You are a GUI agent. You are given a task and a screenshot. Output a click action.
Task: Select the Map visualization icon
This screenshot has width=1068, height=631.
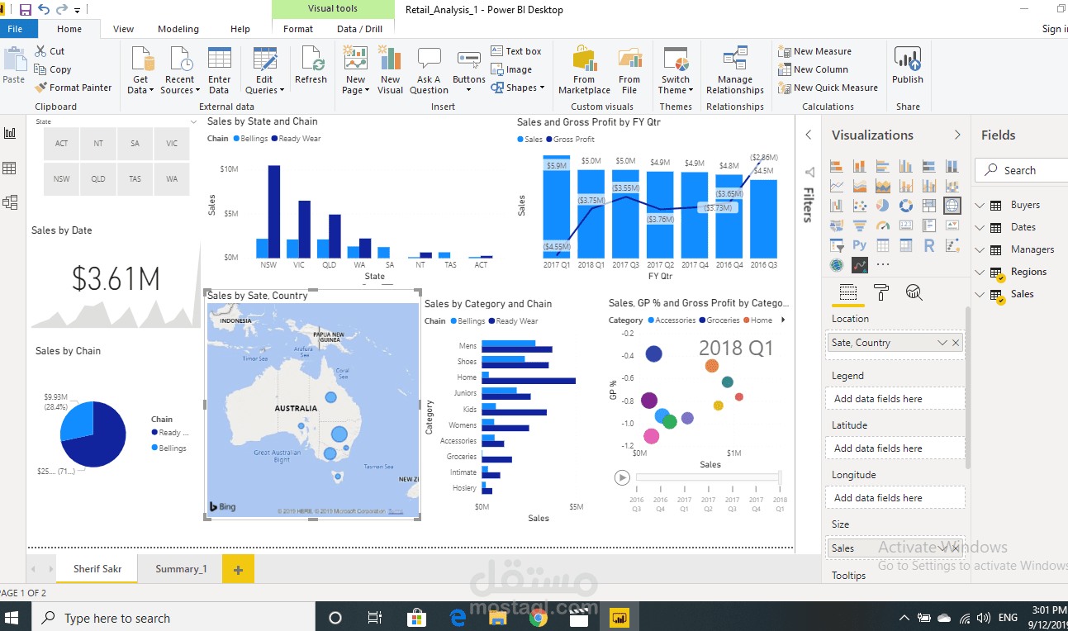(952, 206)
